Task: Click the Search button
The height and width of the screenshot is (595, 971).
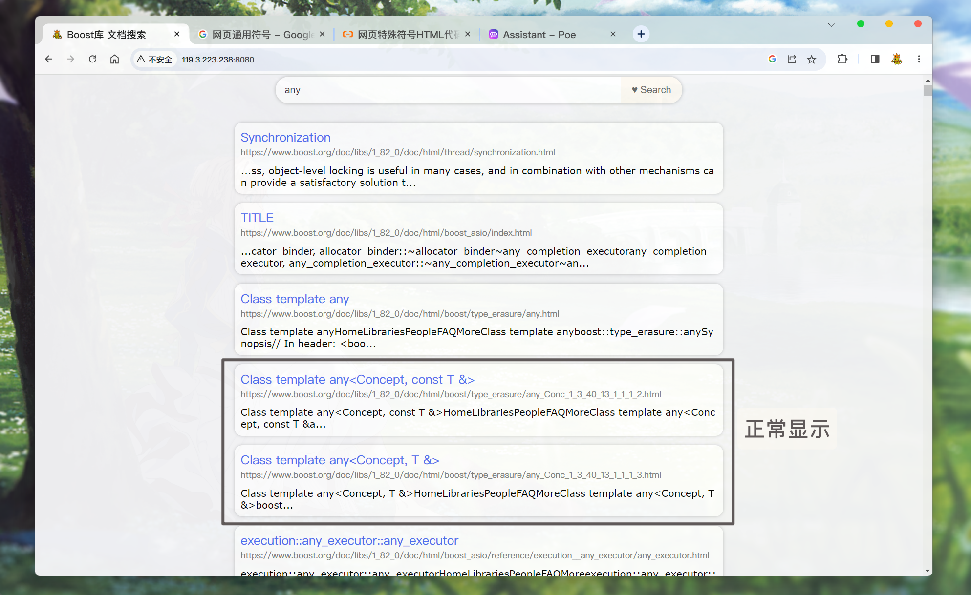Action: click(651, 90)
